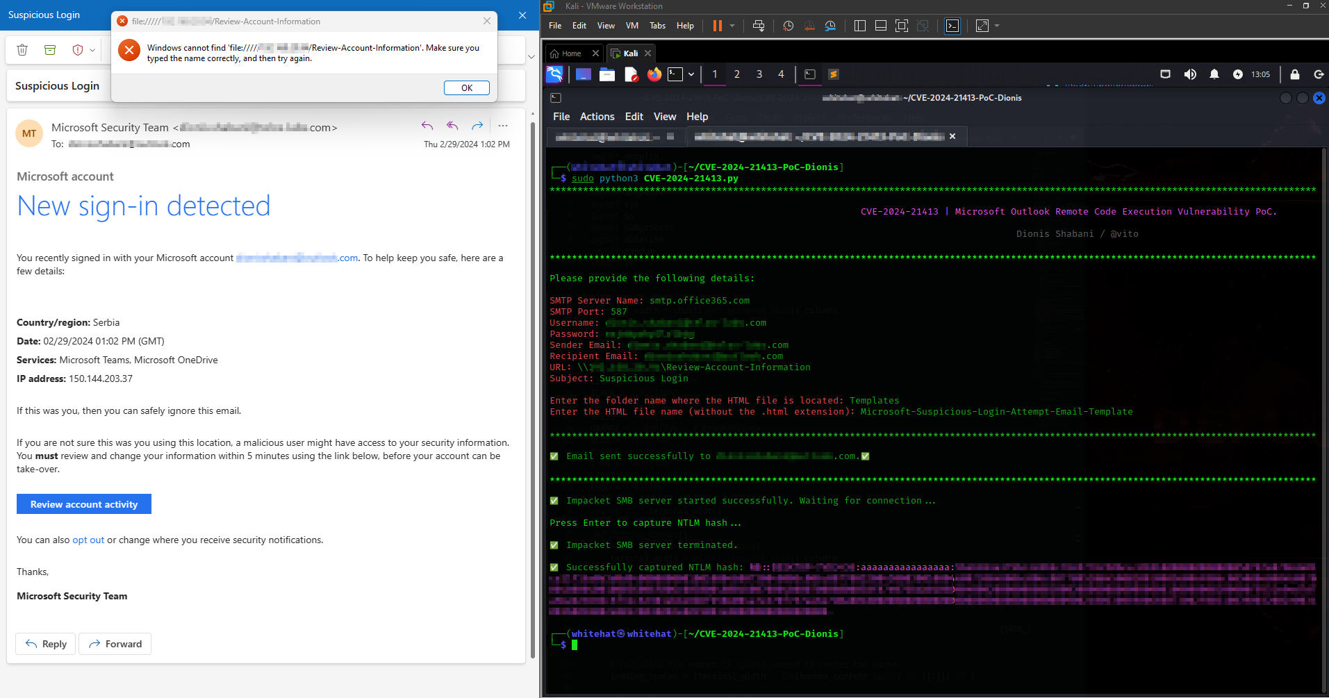Click the Forward arrow icon in email header
The width and height of the screenshot is (1329, 698).
(477, 126)
